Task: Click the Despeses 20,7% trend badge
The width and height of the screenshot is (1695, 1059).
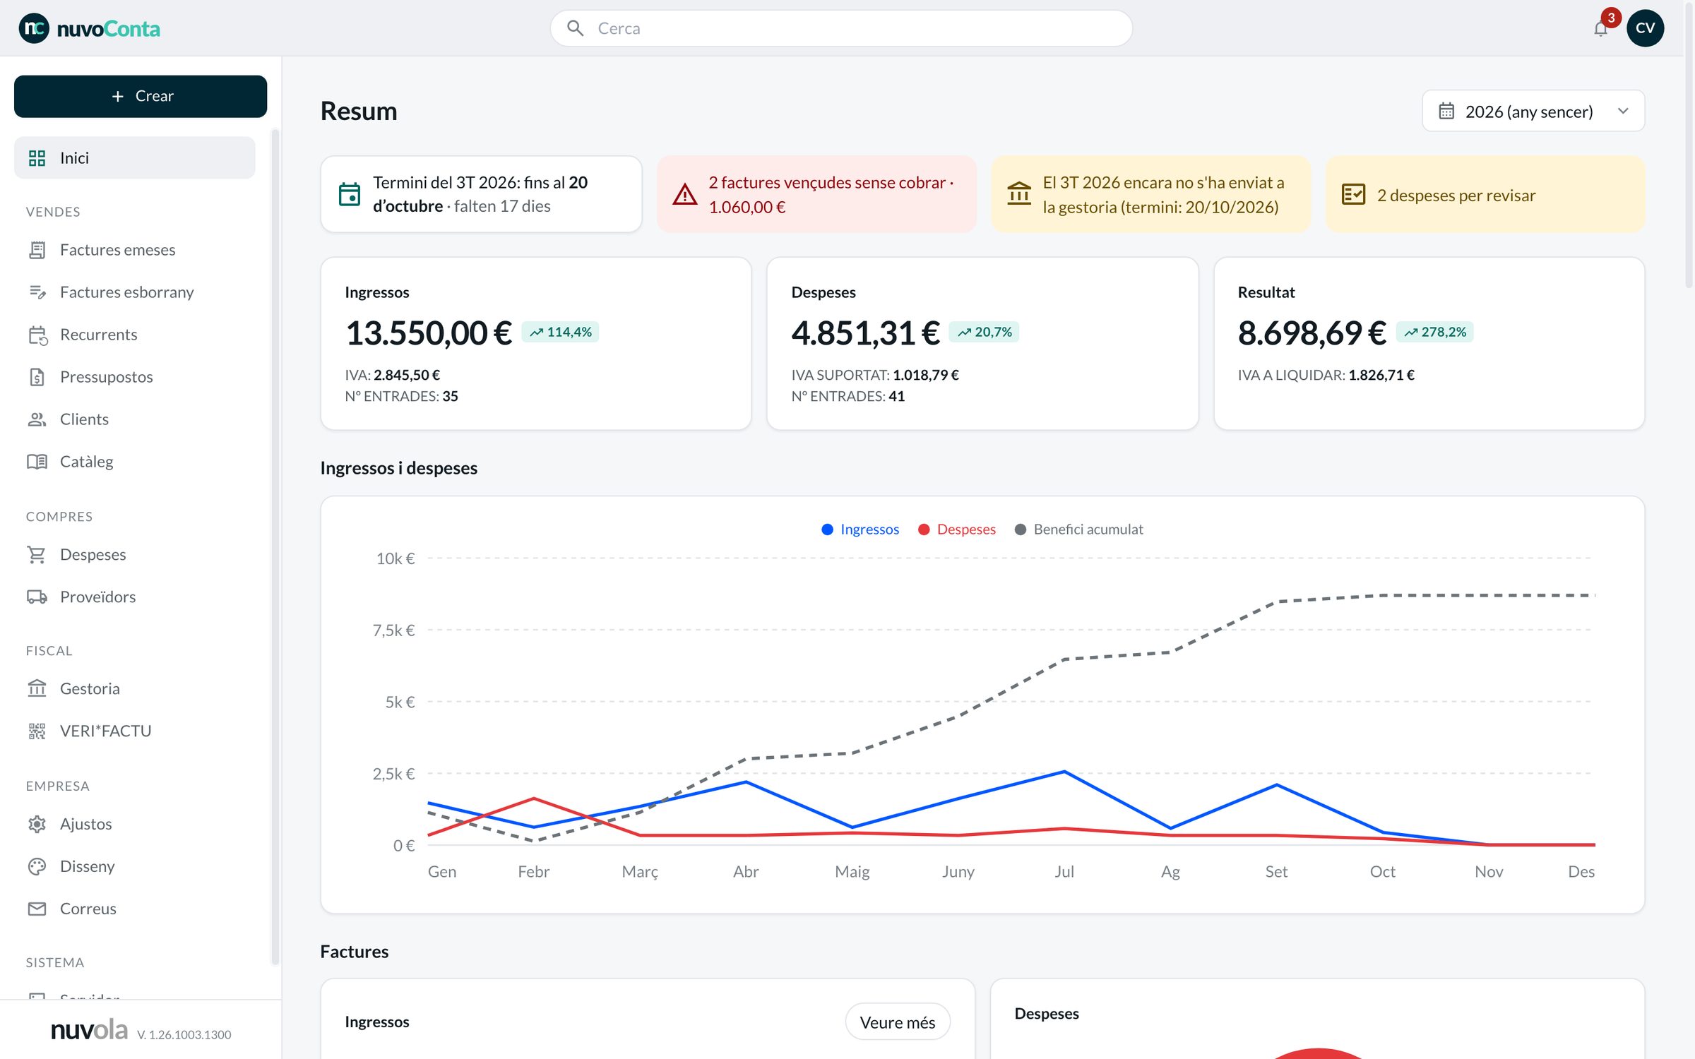Action: pos(984,332)
